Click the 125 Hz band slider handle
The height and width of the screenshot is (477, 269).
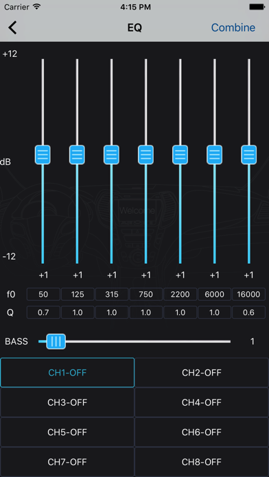[77, 155]
